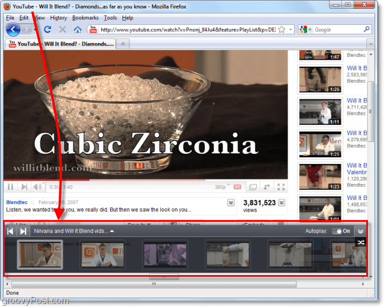Open the Will It Blend Valentine video link

pyautogui.click(x=357, y=169)
